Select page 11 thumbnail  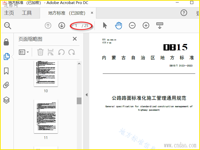point(46,116)
